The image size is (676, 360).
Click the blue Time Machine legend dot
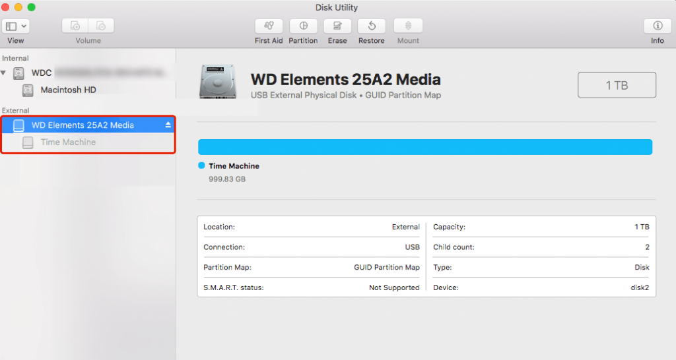[201, 165]
